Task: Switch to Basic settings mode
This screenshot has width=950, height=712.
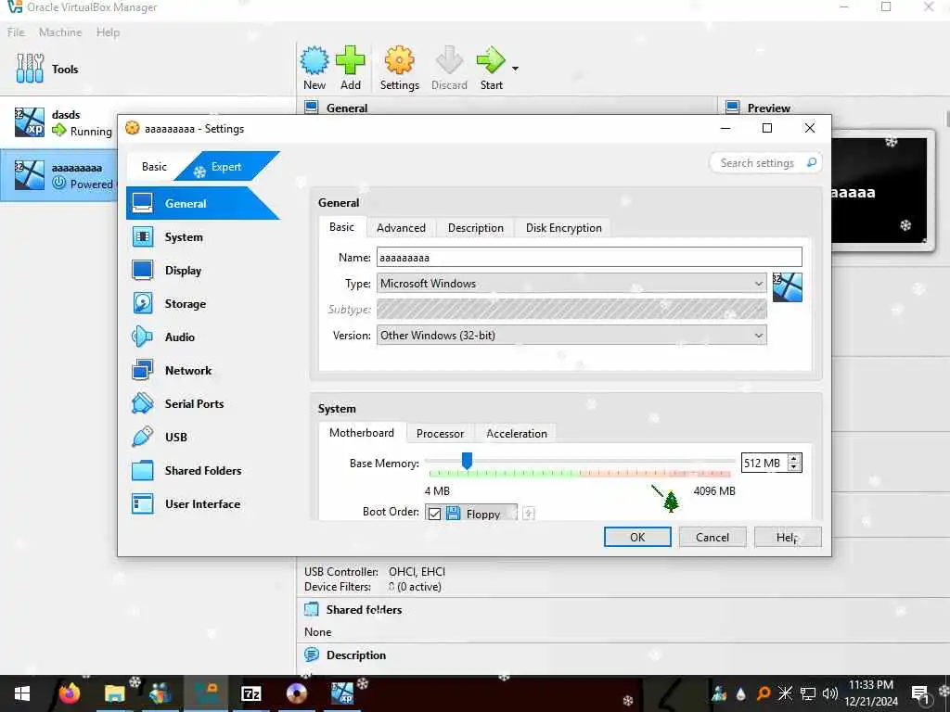Action: click(154, 167)
